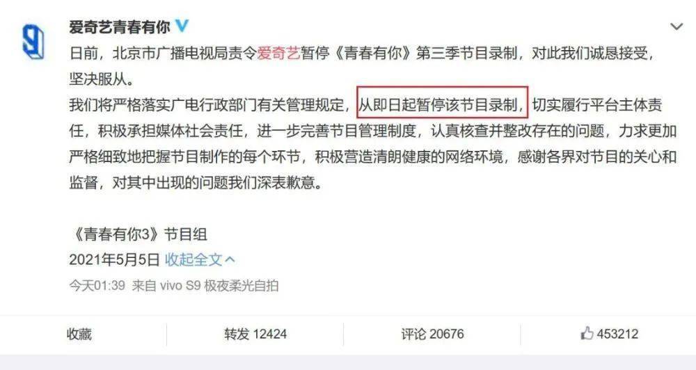Repost via 转发 12424
The height and width of the screenshot is (370, 696).
pos(255,334)
